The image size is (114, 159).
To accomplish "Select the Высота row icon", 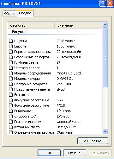I will click(11, 46).
